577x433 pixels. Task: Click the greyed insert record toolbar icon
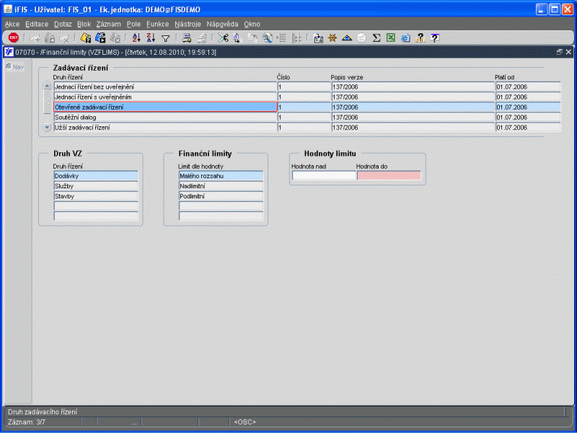pyautogui.click(x=35, y=38)
